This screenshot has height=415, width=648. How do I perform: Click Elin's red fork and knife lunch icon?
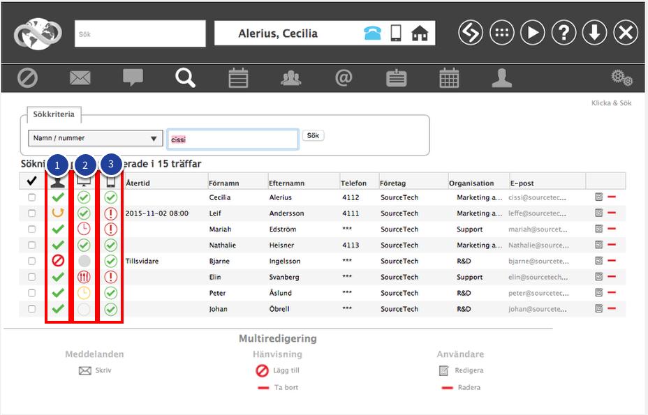pyautogui.click(x=84, y=277)
